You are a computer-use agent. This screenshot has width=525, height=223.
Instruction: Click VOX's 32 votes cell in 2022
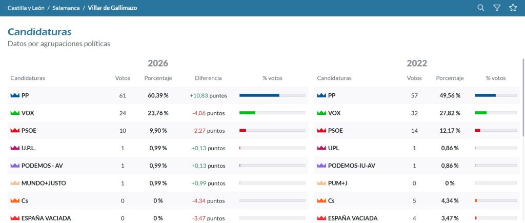click(x=414, y=113)
